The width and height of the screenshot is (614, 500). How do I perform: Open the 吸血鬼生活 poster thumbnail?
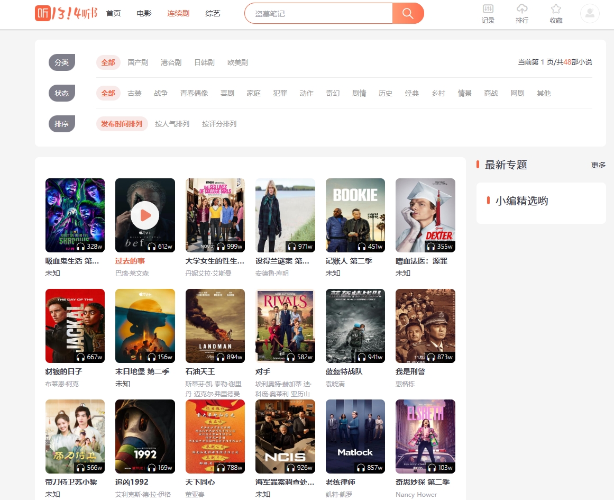[x=75, y=215]
